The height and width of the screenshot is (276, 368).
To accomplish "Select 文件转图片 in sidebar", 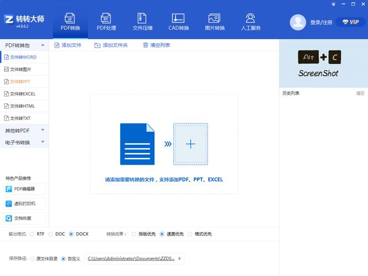I will [x=24, y=70].
